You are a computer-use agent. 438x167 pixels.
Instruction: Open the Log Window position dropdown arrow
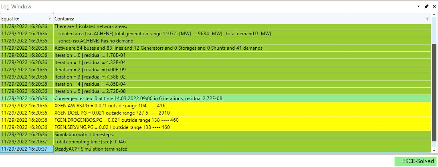[419, 6]
